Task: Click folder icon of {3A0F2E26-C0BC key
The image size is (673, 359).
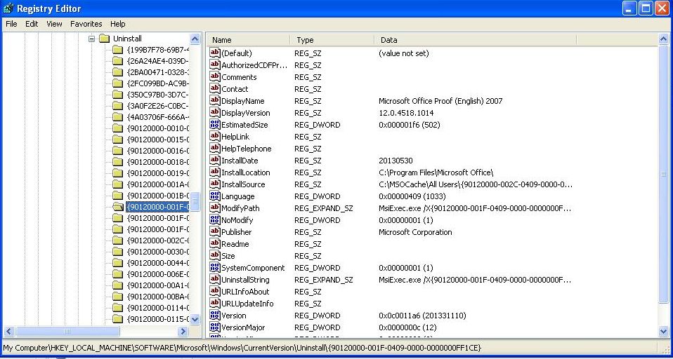Action: (x=117, y=105)
